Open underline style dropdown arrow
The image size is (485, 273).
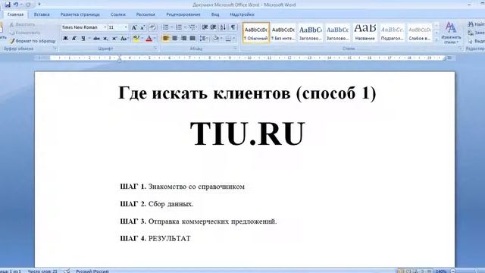(x=89, y=39)
